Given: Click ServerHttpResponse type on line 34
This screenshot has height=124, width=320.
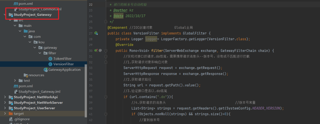Looking at the screenshot, I should point(141,74).
